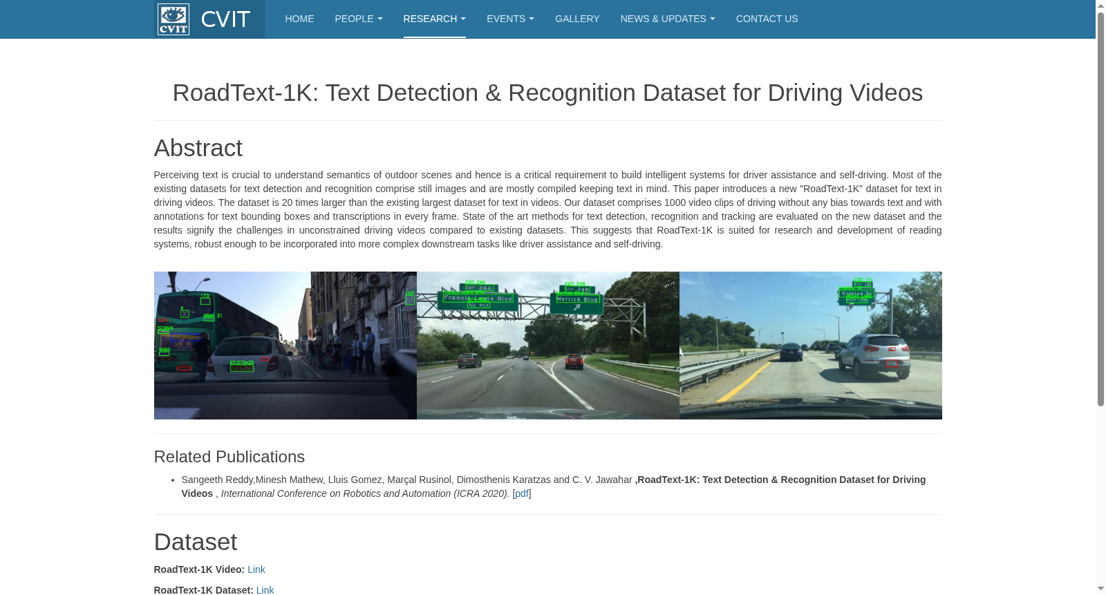Image resolution: width=1106 pixels, height=595 pixels.
Task: Click the bold RoadText-1K paper title text
Action: point(554,487)
